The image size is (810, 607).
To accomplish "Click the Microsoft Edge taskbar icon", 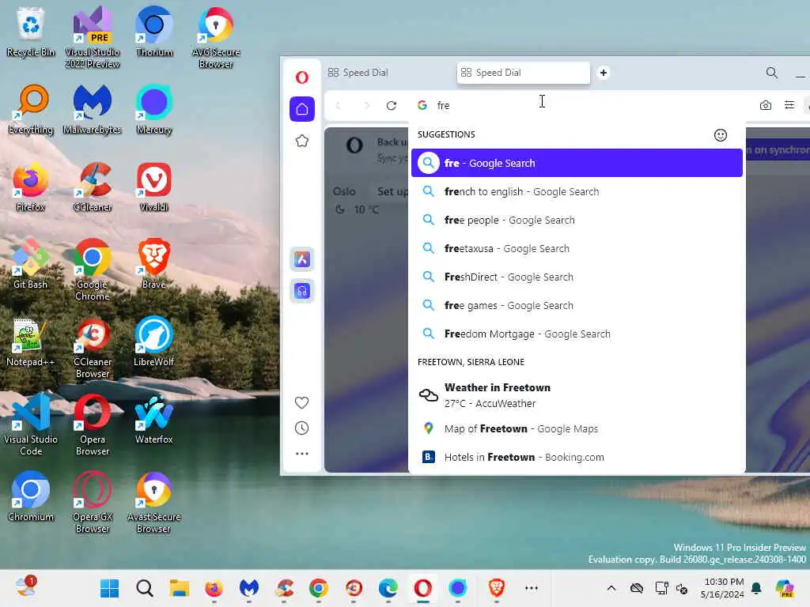I will 388,588.
